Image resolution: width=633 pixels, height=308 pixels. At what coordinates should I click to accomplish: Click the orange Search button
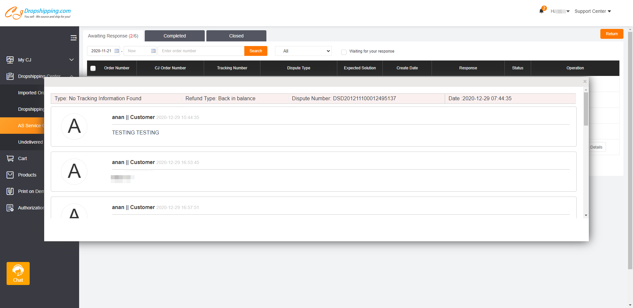(256, 51)
